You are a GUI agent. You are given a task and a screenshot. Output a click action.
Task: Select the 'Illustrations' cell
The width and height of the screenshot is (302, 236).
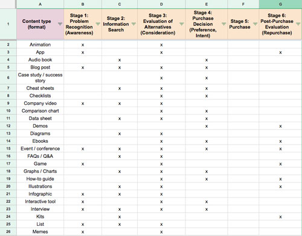click(40, 187)
